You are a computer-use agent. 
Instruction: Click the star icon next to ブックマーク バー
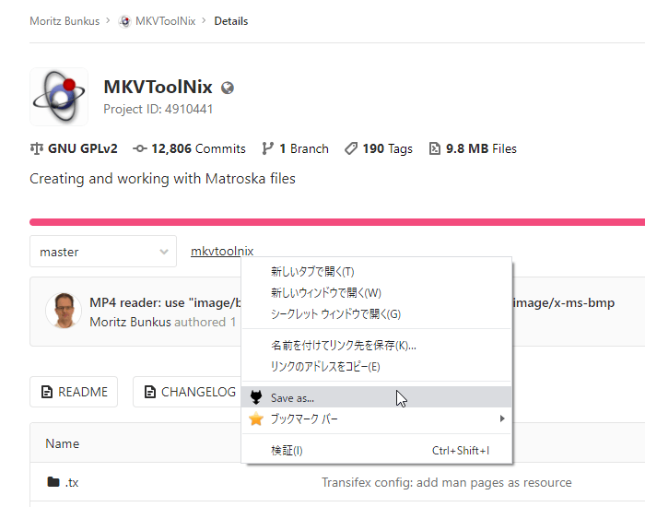256,419
